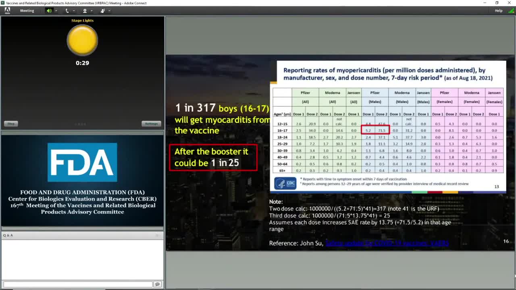This screenshot has height=290, width=516.
Task: Click the 'Reference: John Su,' text
Action: [296, 243]
